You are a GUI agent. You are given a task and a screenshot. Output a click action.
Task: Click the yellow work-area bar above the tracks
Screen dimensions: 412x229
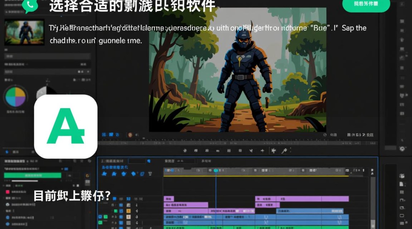(256, 176)
